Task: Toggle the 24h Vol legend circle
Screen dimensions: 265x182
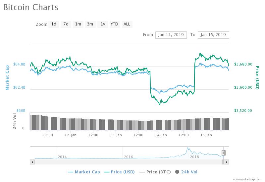Action: coord(177,172)
